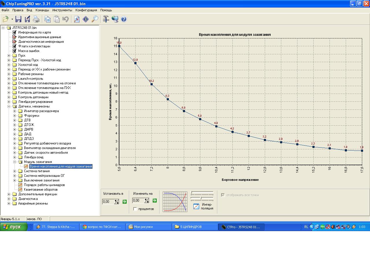
Task: Click the Save floppy disk icon
Action: tap(18, 19)
